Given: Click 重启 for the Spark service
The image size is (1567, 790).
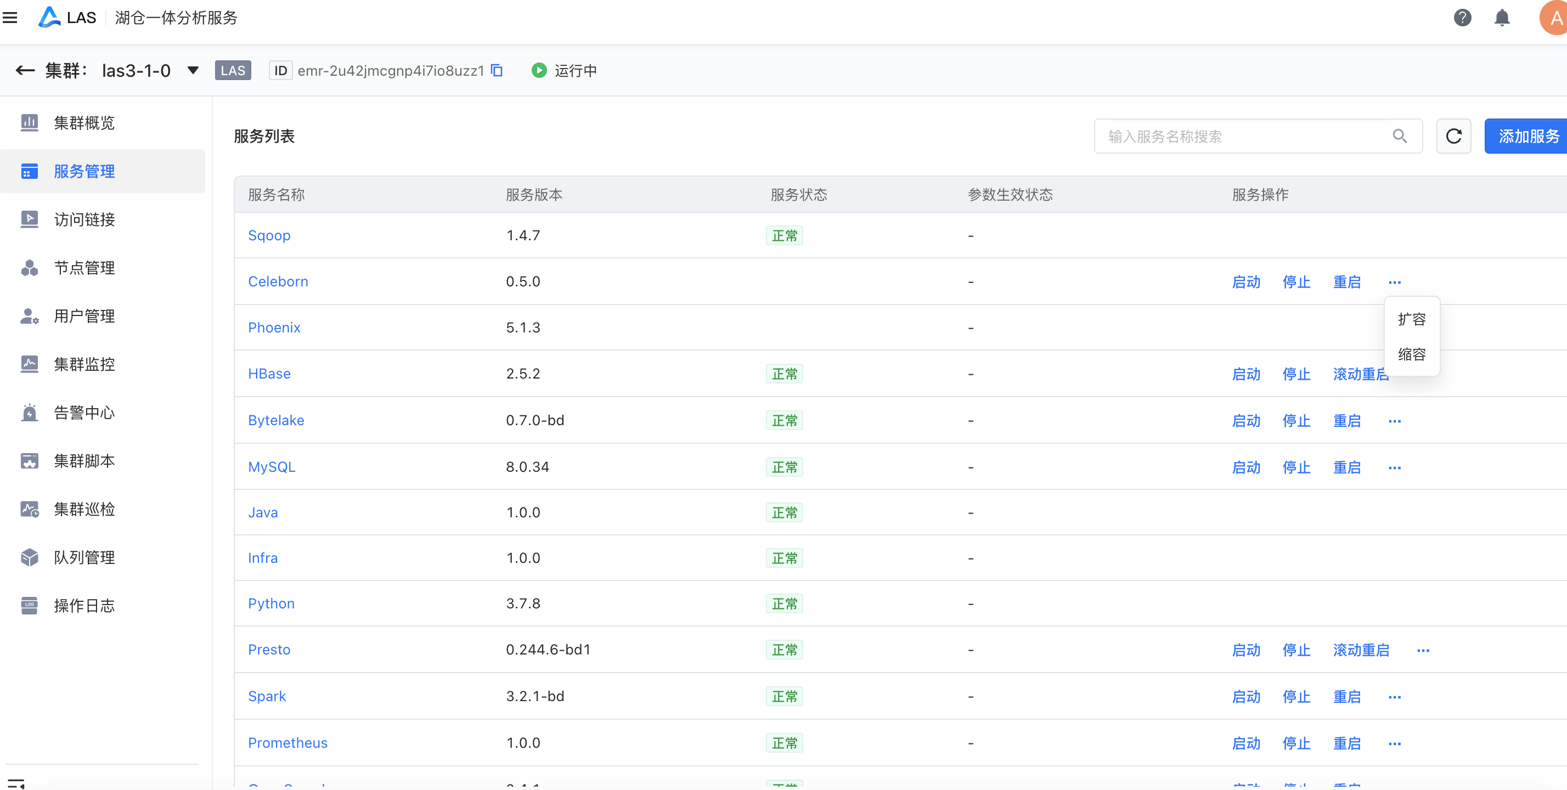Looking at the screenshot, I should pos(1346,696).
